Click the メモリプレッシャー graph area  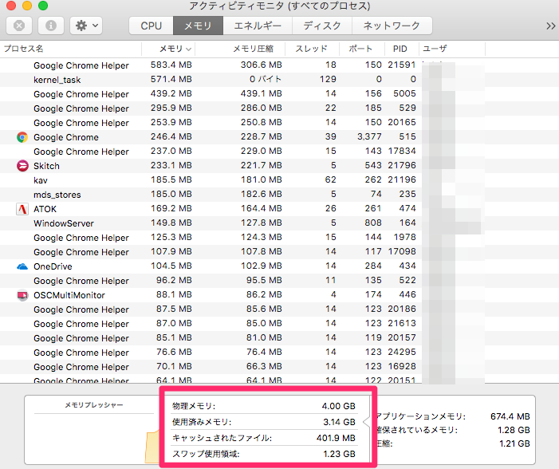click(x=94, y=439)
